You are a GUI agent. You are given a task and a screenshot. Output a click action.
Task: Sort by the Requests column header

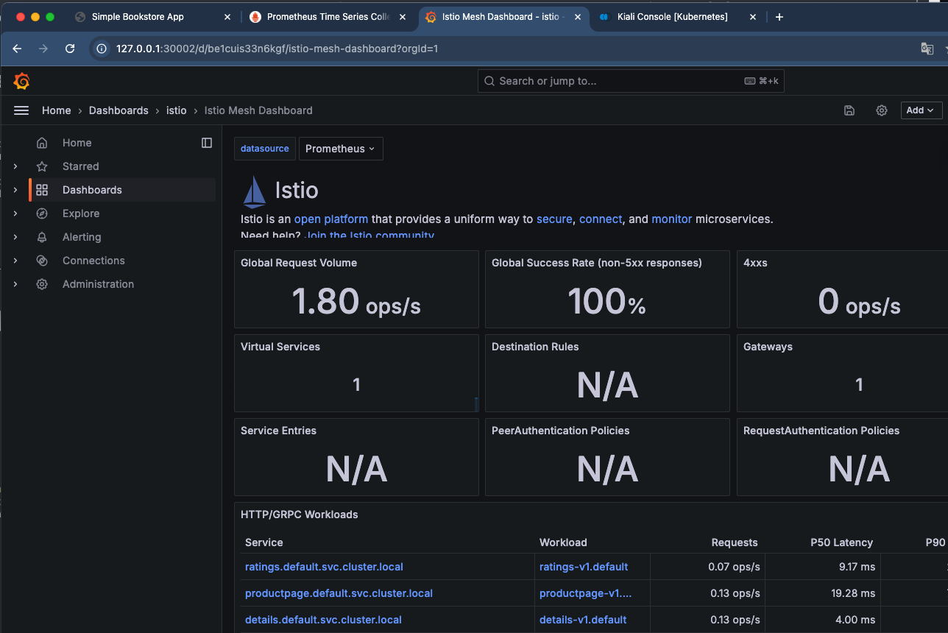735,542
